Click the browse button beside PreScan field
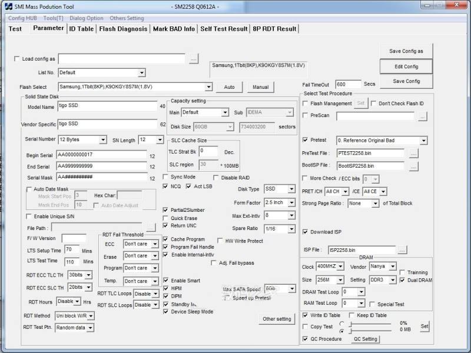This screenshot has width=471, height=353. point(422,116)
